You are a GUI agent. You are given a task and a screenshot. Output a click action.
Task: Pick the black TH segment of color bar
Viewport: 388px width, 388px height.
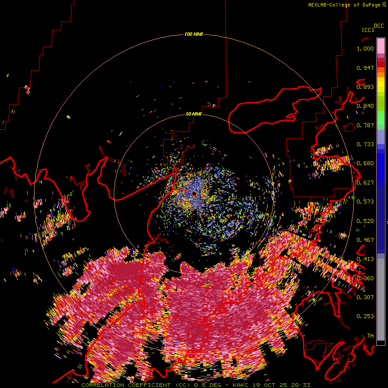[x=381, y=343]
